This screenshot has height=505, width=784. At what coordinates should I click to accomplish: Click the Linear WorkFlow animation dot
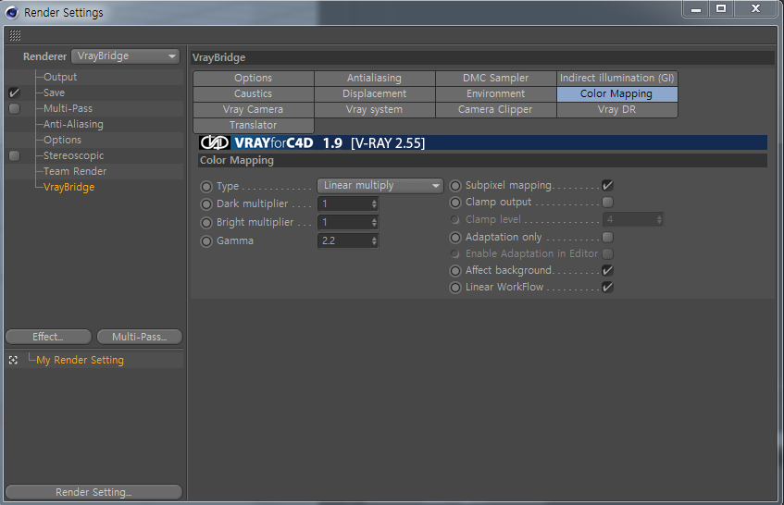click(x=455, y=288)
